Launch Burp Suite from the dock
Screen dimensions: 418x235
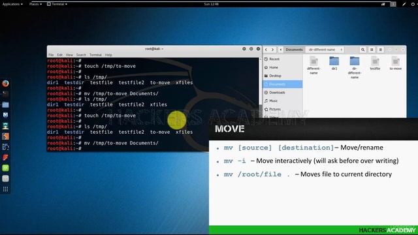5,136
